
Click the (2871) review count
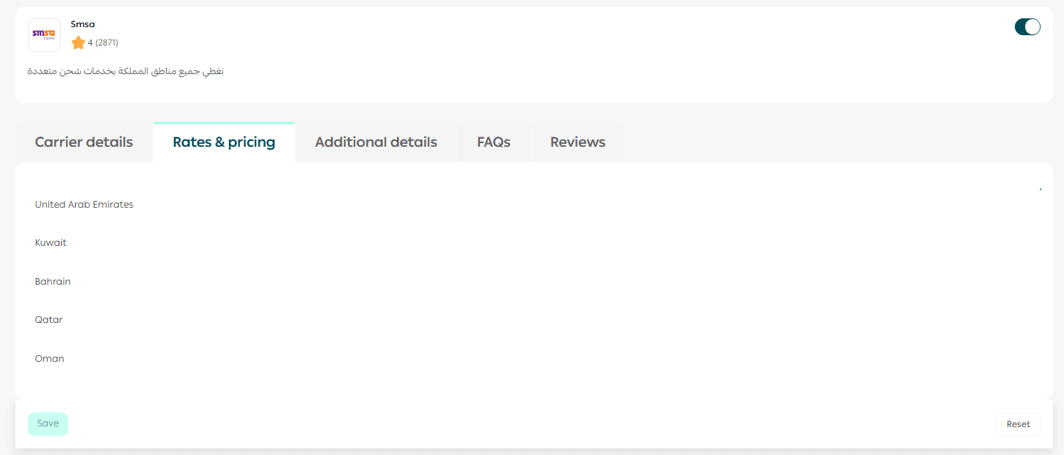107,43
